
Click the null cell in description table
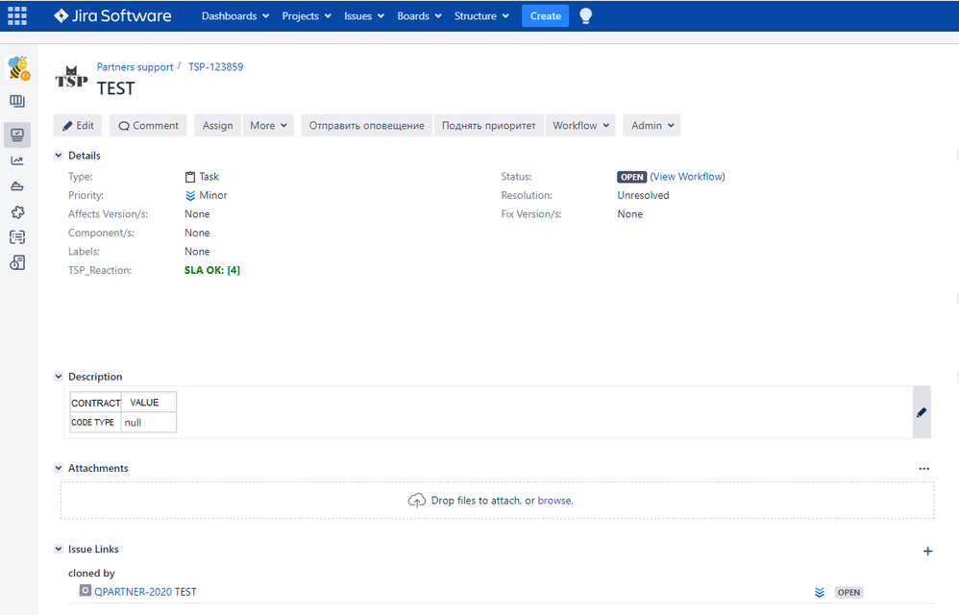[x=149, y=423]
